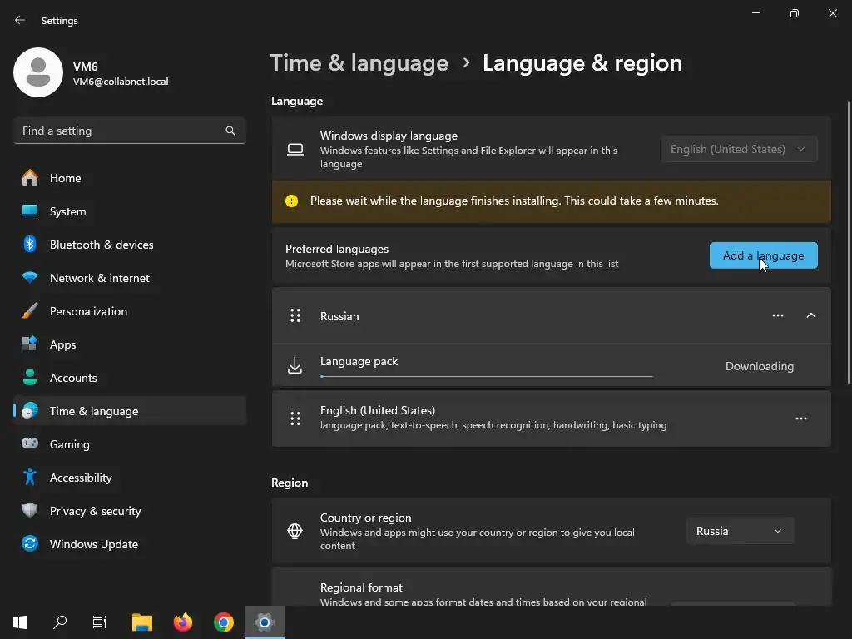Viewport: 852px width, 639px height.
Task: Open taskbar Search
Action: coord(60,622)
